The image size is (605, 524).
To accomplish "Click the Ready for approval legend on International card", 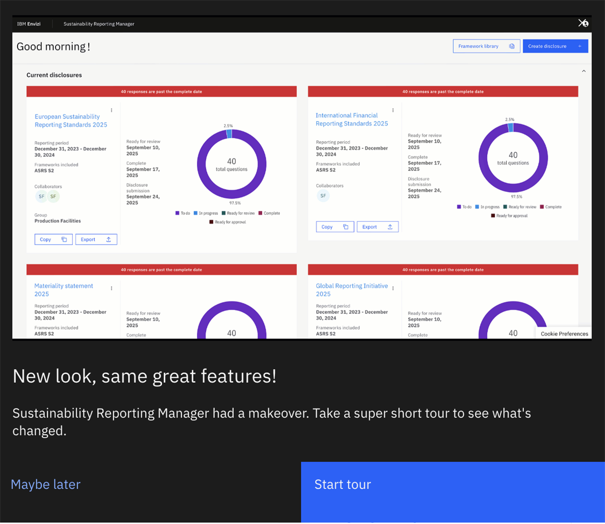I will point(509,216).
